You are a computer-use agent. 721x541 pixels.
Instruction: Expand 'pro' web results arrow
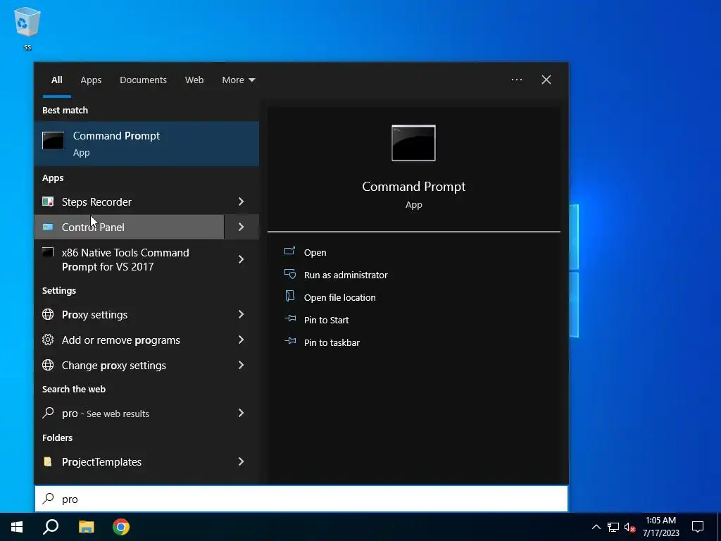[x=241, y=413]
